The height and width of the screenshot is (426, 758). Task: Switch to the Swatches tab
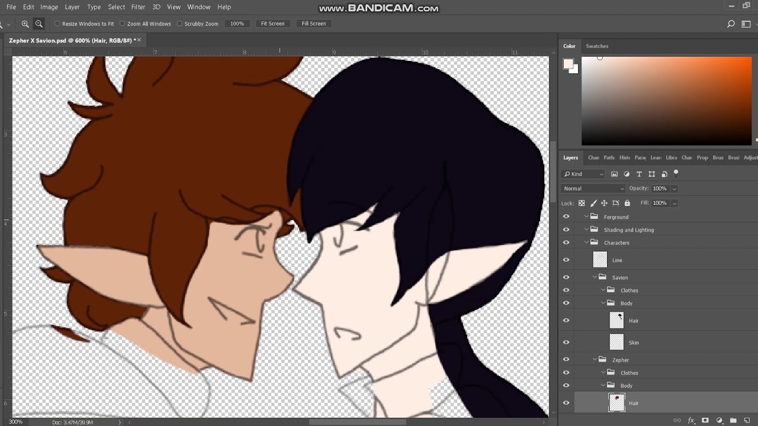coord(597,46)
